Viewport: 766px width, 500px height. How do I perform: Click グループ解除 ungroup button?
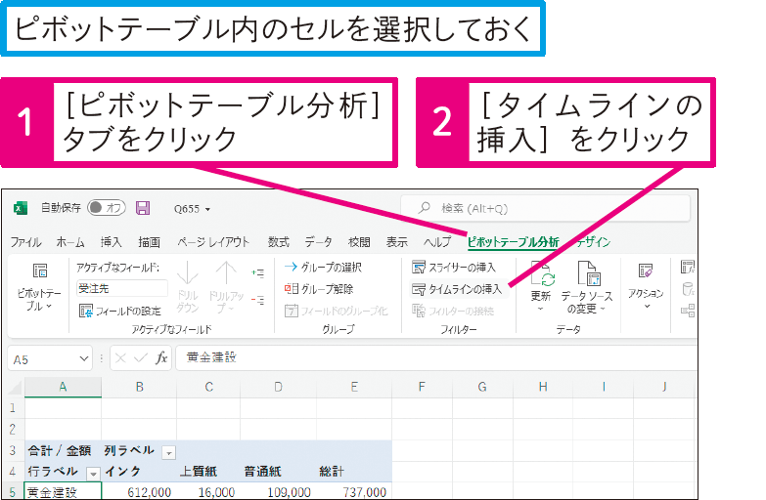[x=319, y=289]
